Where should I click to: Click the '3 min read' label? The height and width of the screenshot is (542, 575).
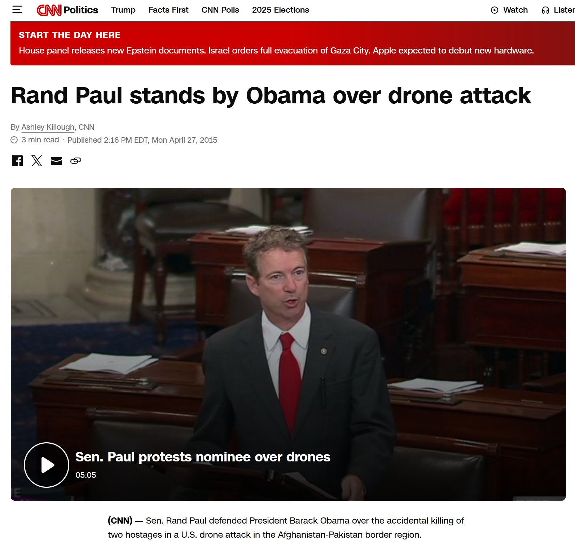(x=40, y=140)
